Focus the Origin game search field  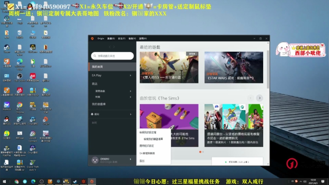[x=112, y=56]
